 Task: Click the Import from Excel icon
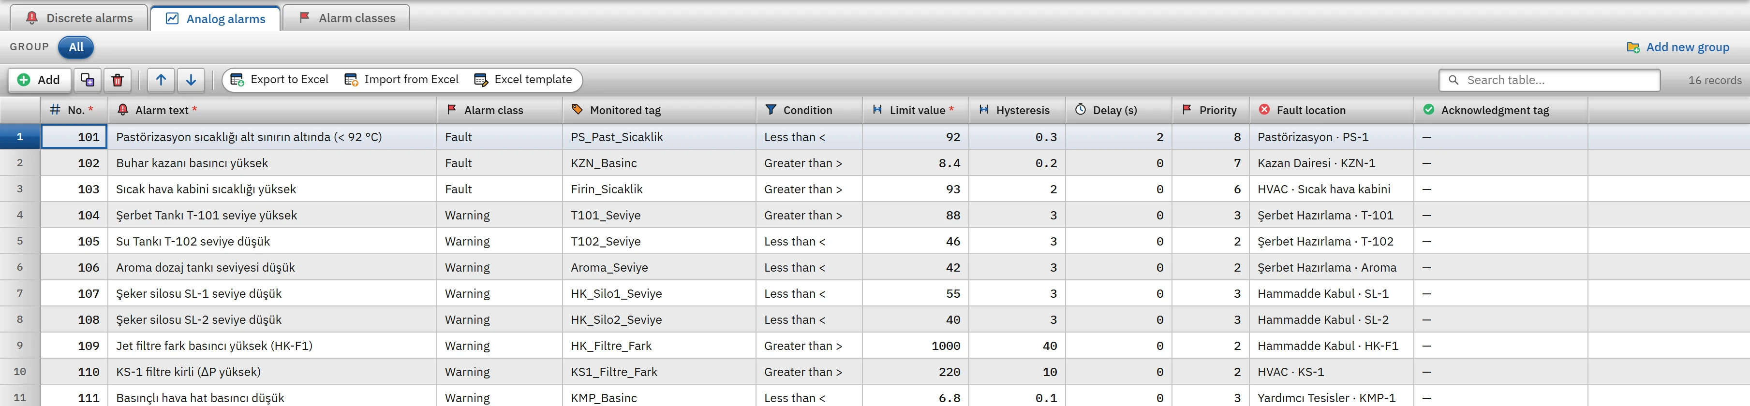tap(351, 80)
